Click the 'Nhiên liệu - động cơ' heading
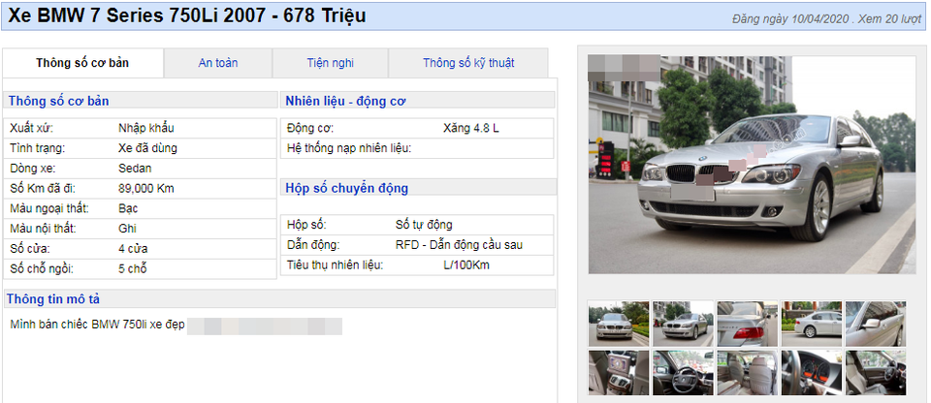The height and width of the screenshot is (403, 931). pos(345,101)
